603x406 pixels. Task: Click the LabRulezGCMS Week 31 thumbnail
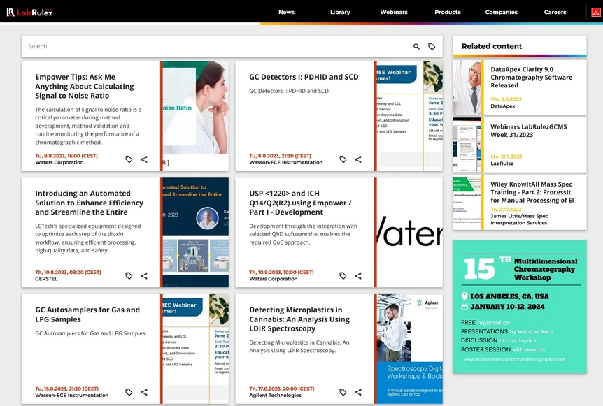(x=467, y=145)
